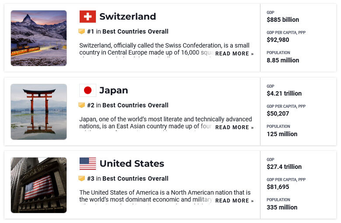Click the ribbon badge next to #1 ranking
The height and width of the screenshot is (223, 341).
(81, 31)
